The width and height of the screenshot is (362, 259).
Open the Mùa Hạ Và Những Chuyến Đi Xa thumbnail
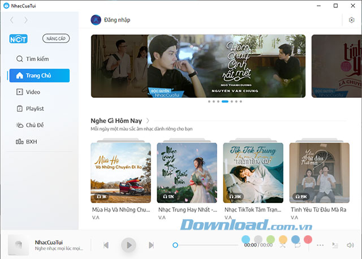(x=120, y=172)
